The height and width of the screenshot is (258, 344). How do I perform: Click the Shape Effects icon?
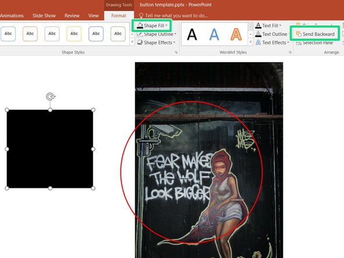click(139, 42)
